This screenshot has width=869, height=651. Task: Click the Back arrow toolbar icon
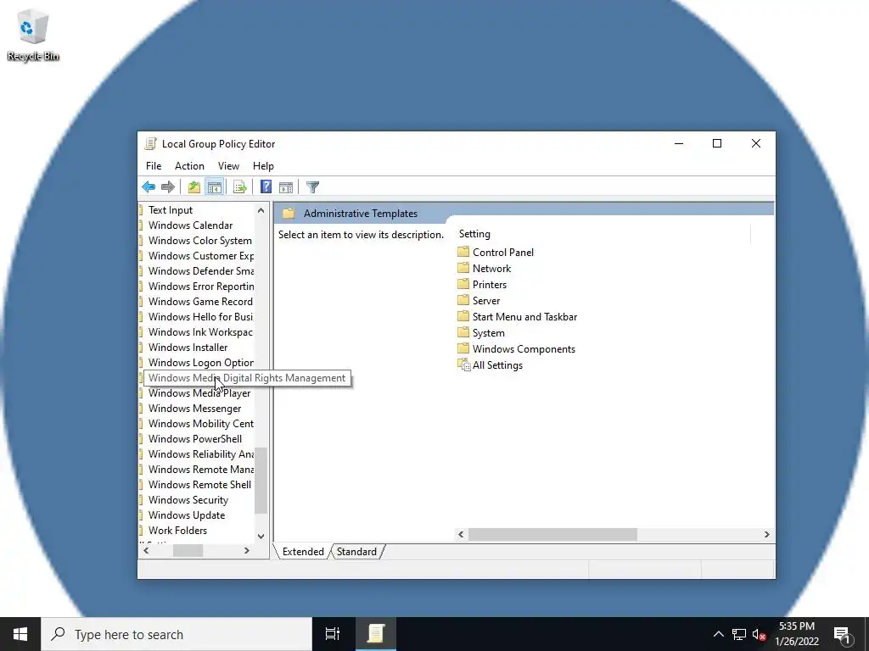[149, 187]
